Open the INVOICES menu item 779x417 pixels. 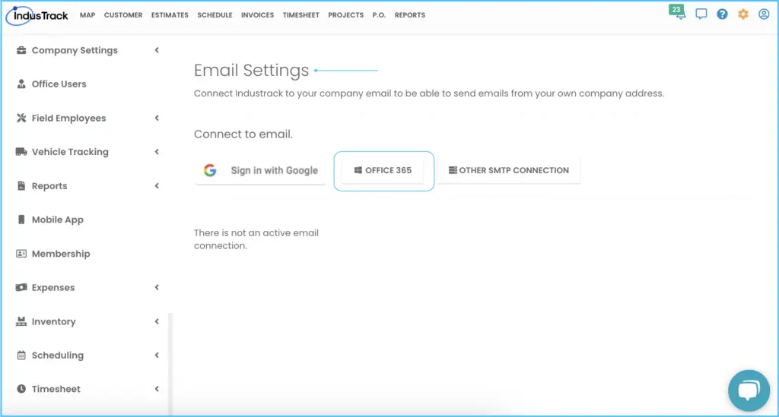pyautogui.click(x=257, y=15)
